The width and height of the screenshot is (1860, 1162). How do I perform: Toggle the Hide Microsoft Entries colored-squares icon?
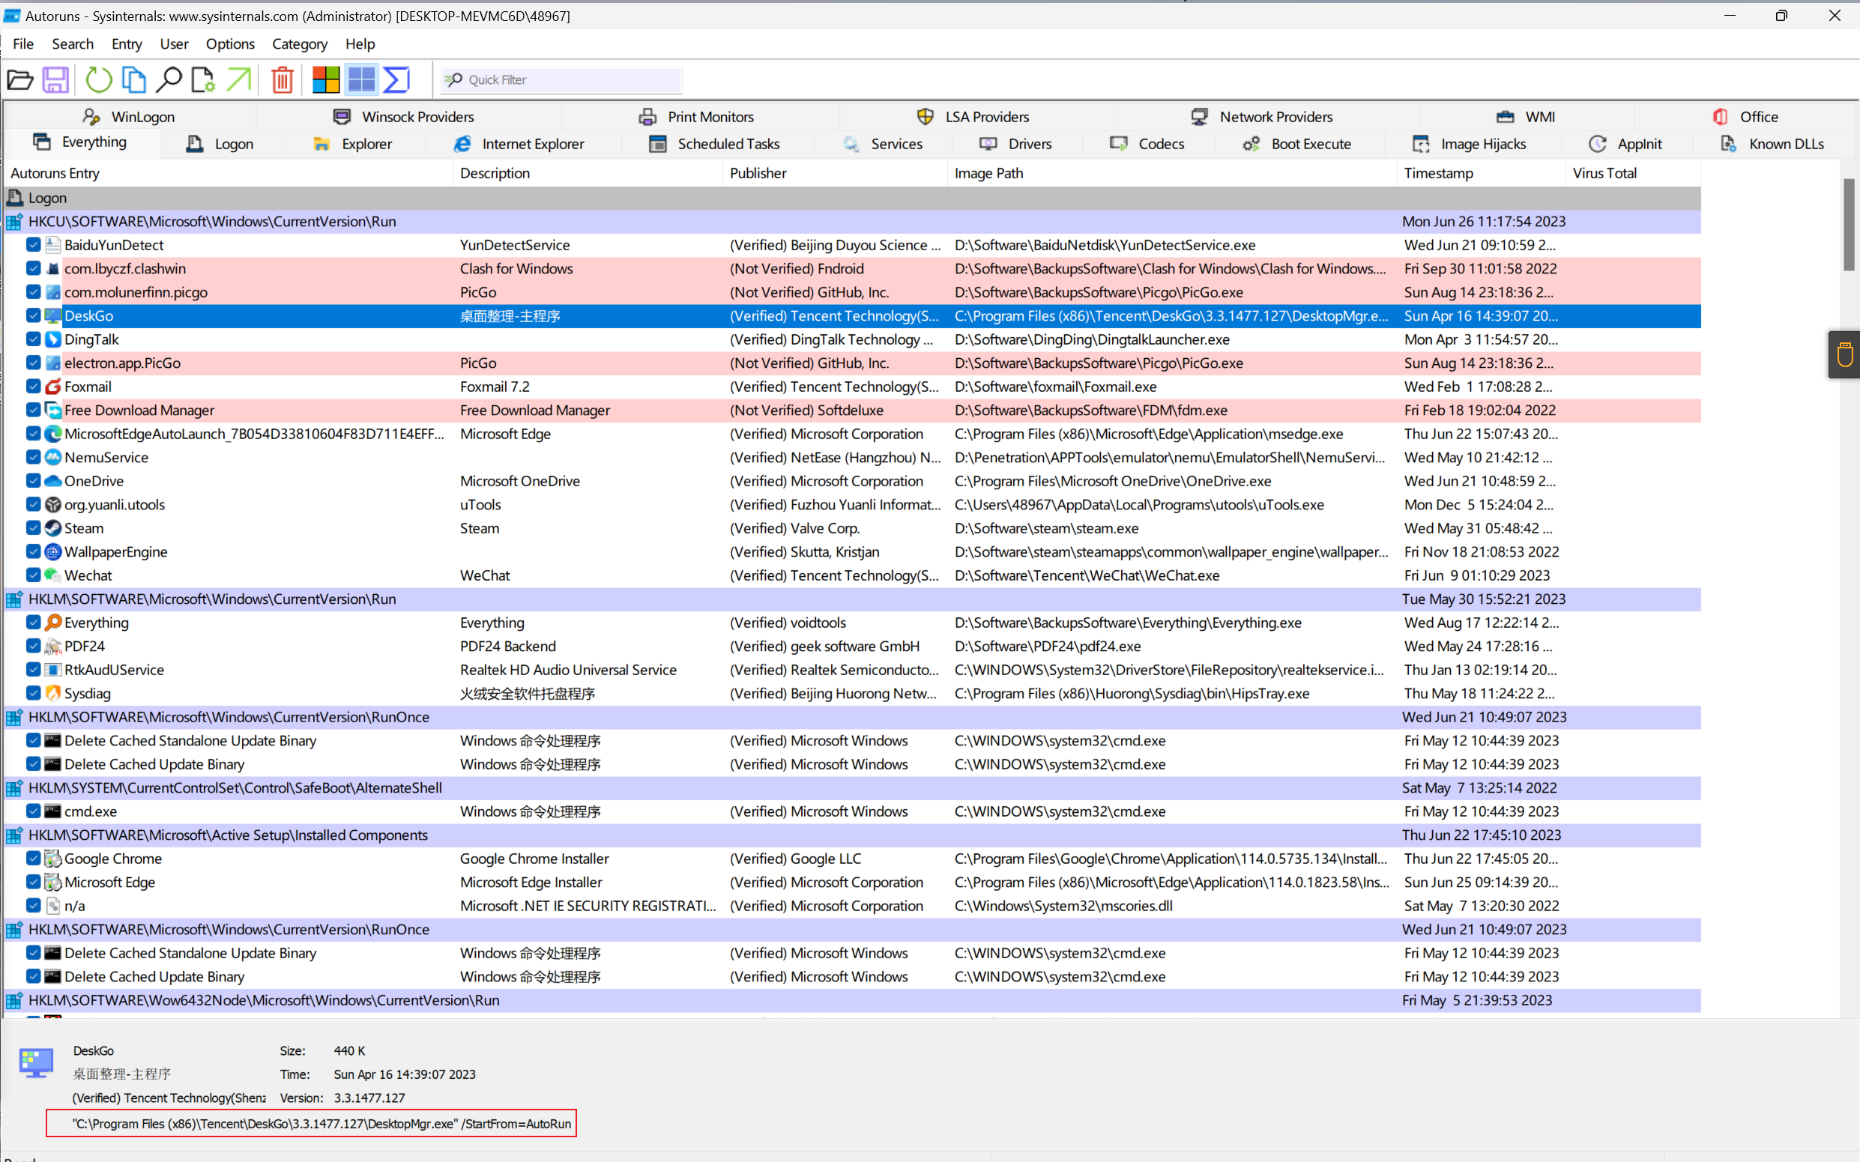(x=326, y=79)
